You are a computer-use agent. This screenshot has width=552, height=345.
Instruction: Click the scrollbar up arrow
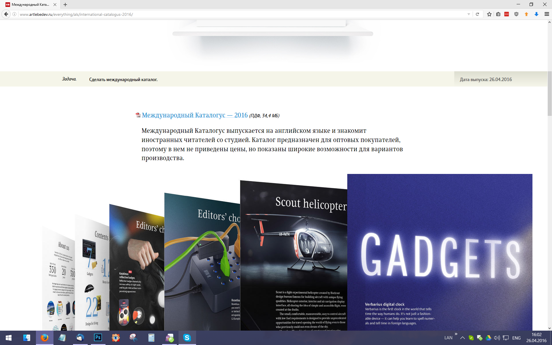(549, 22)
